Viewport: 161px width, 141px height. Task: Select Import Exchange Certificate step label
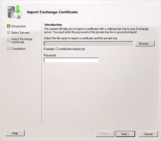point(22,40)
